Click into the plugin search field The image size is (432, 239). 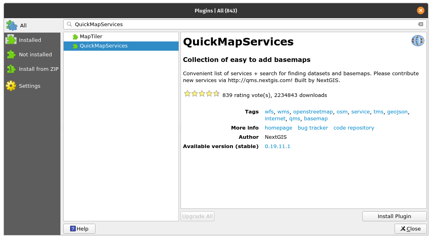pyautogui.click(x=242, y=24)
